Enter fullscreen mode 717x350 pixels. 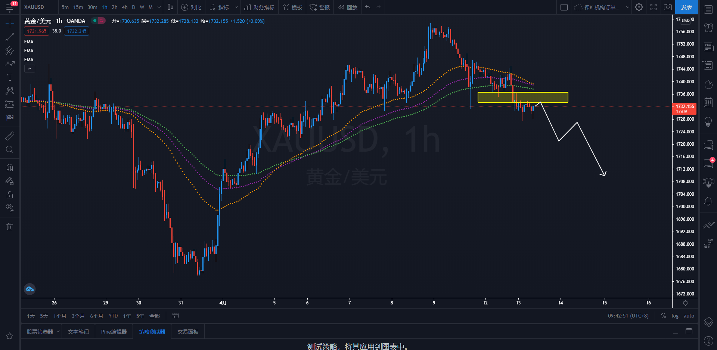click(654, 7)
